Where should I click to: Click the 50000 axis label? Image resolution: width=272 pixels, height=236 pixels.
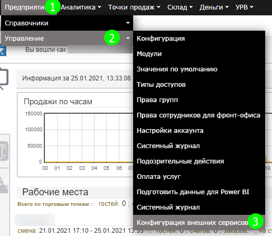[x=35, y=146]
